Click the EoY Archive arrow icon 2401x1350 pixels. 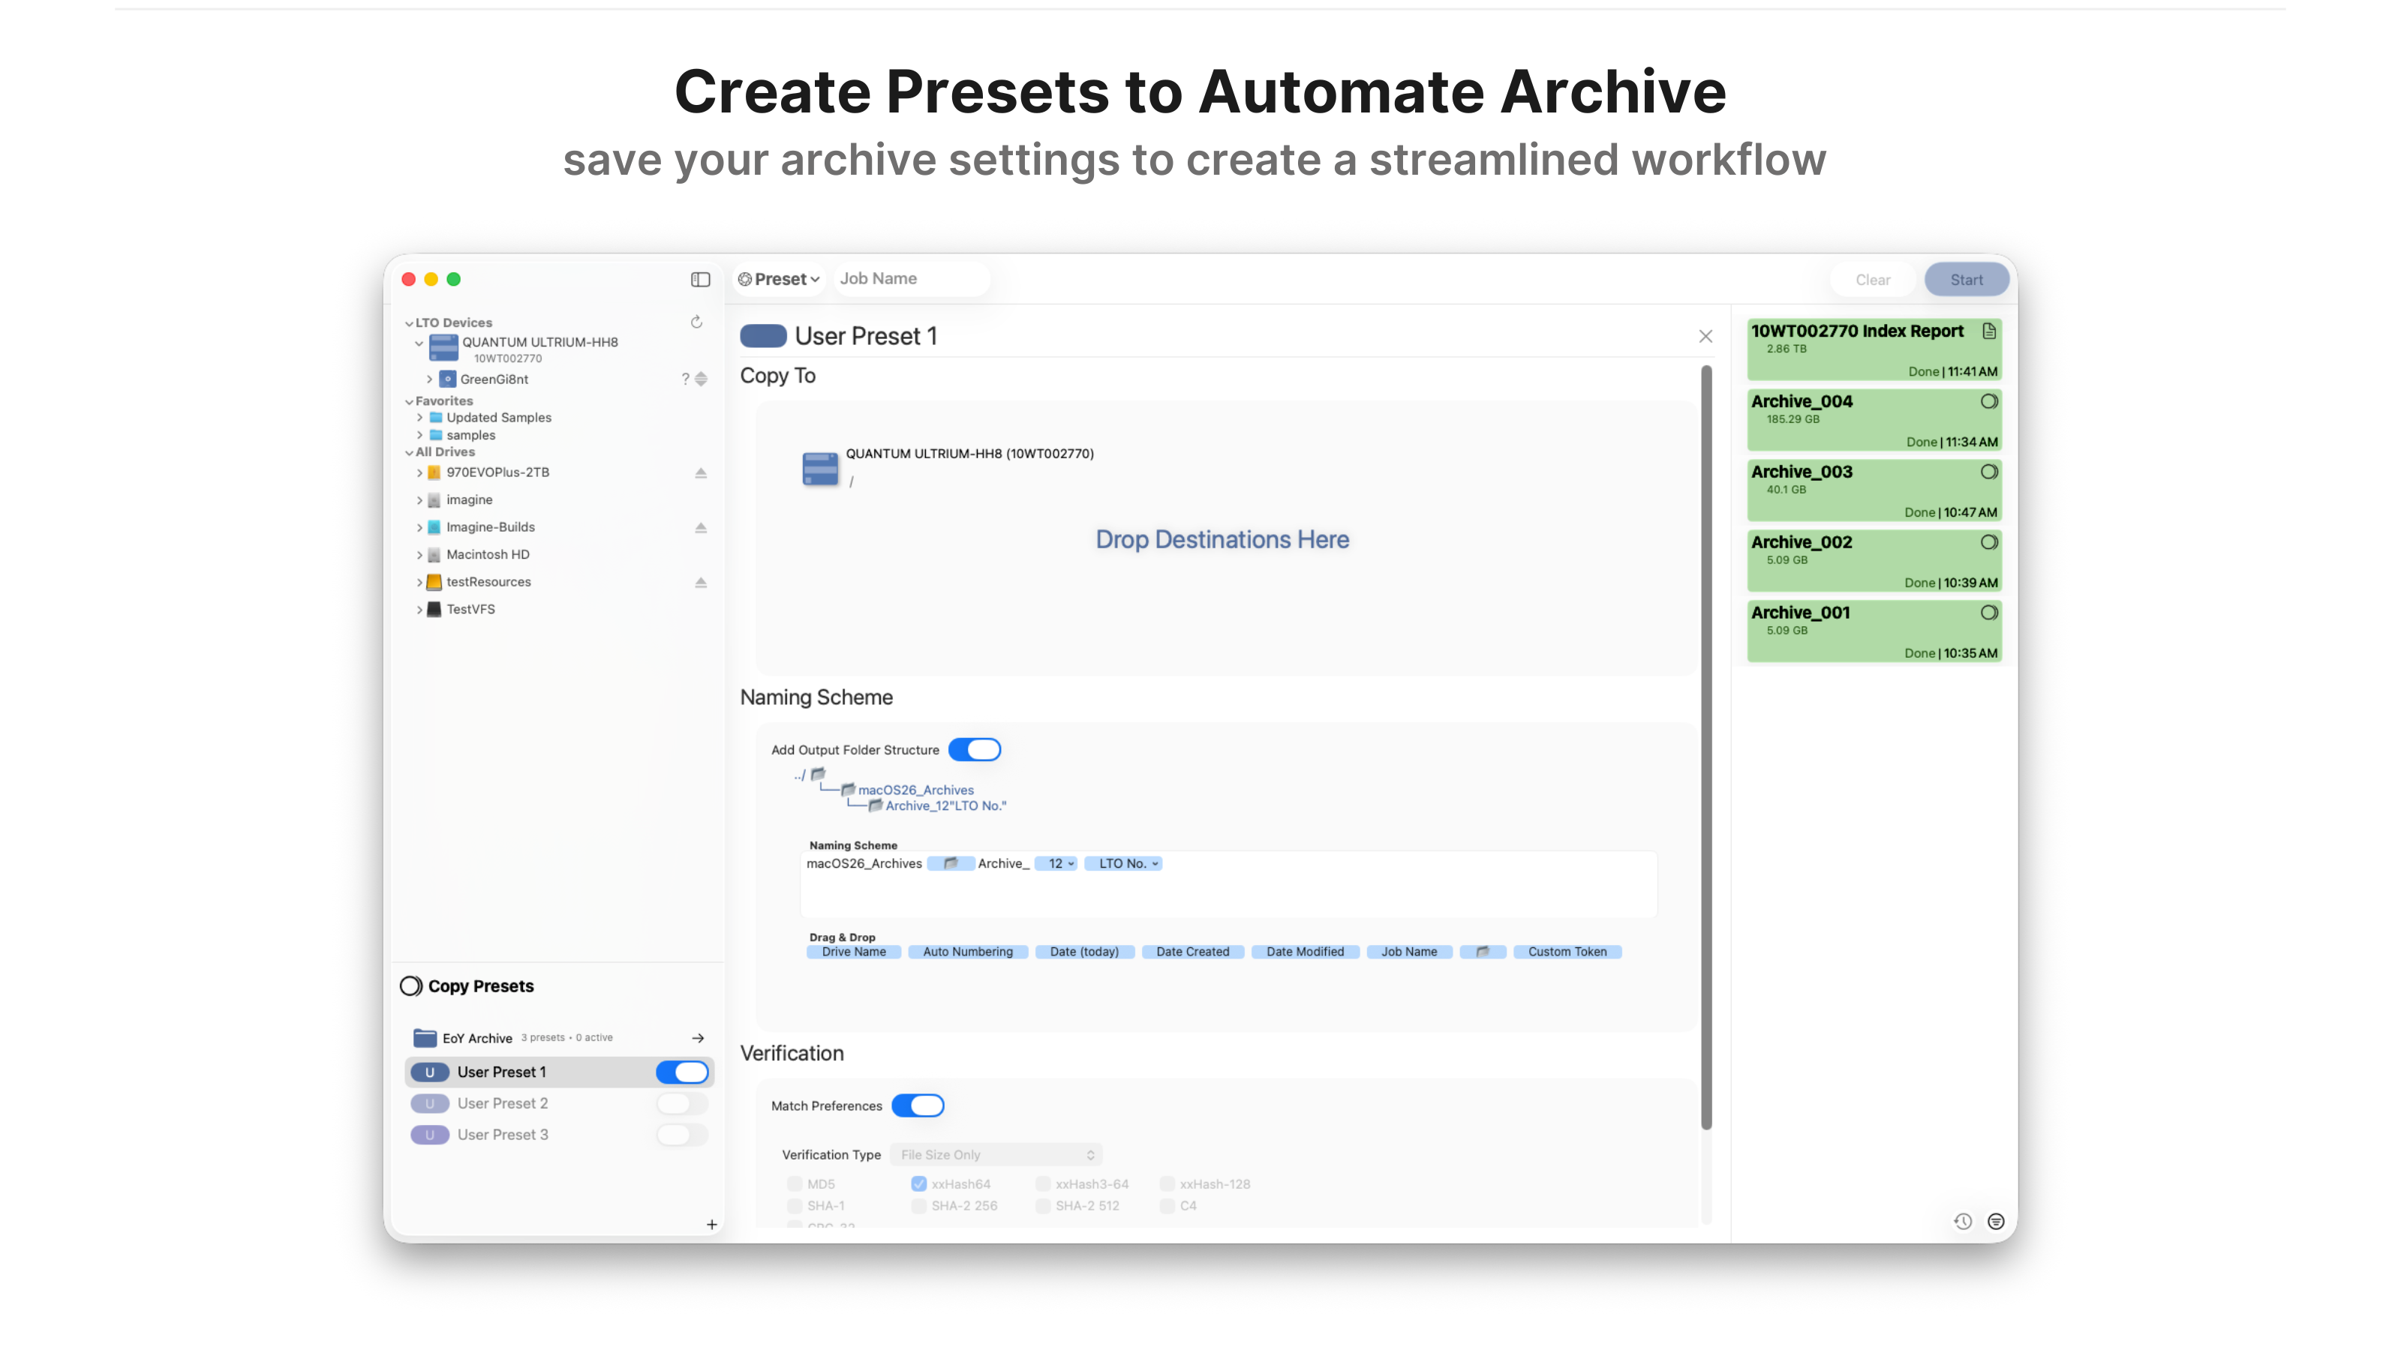click(x=698, y=1038)
